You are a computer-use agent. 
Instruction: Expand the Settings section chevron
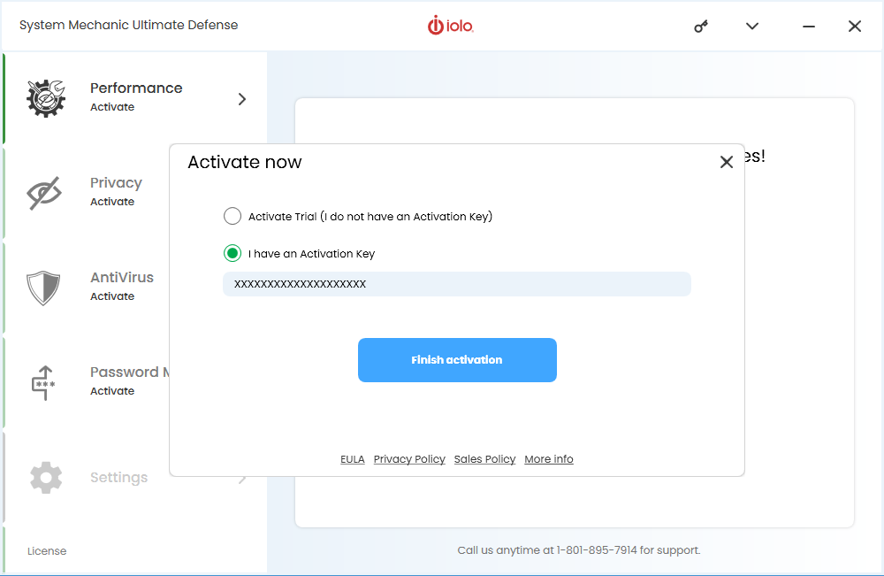tap(242, 480)
